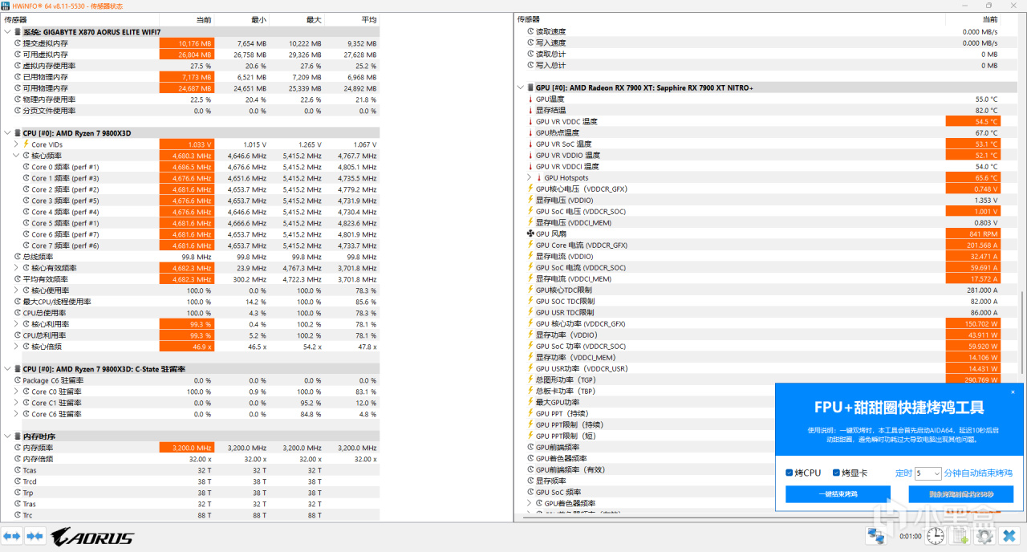Screen dimensions: 1027x552
Task: Select the CPU总使用率 row
Action: 189,313
